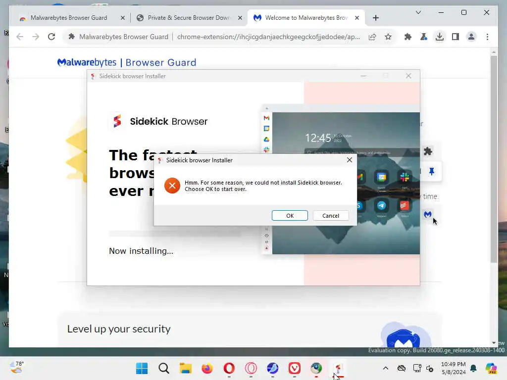Click the Gmail icon in Sidekick preview sidebar
507x380 pixels.
click(x=266, y=118)
